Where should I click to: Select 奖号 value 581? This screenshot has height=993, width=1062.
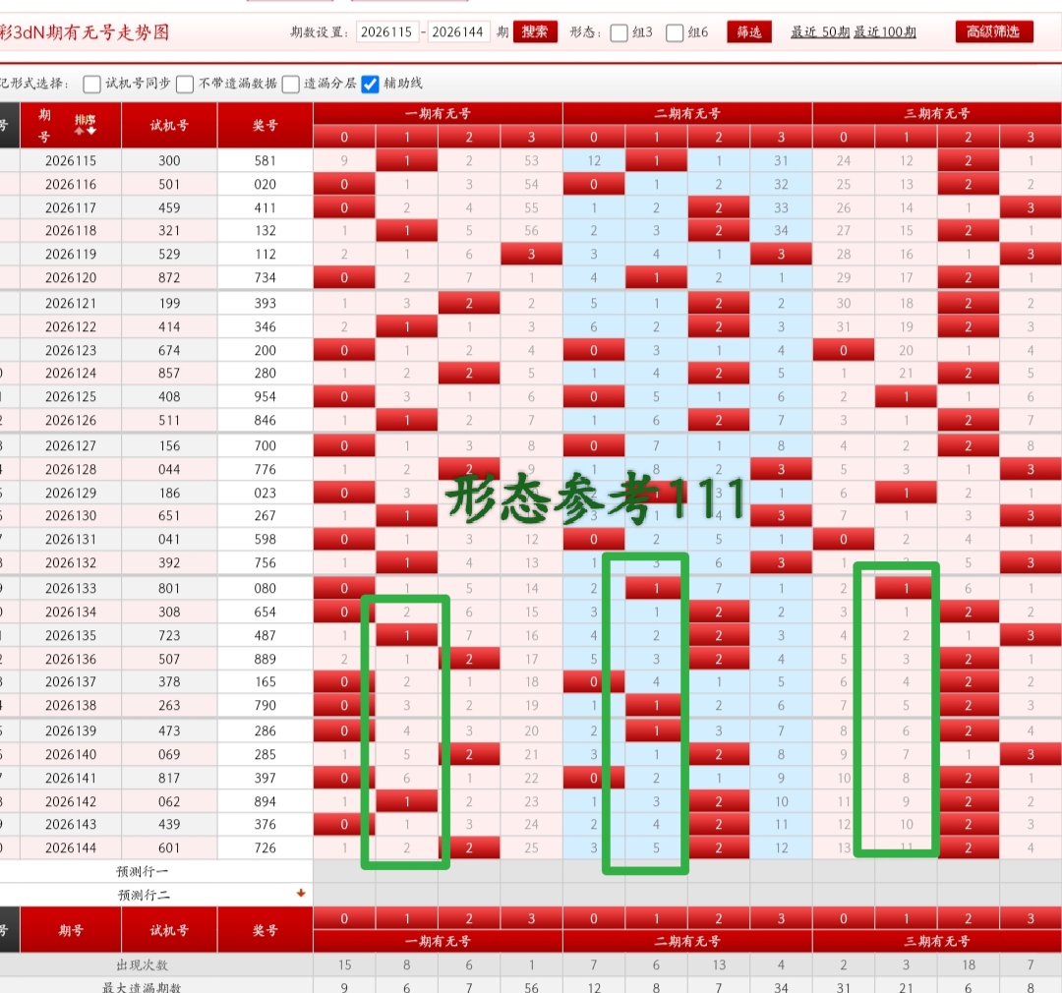coord(265,160)
